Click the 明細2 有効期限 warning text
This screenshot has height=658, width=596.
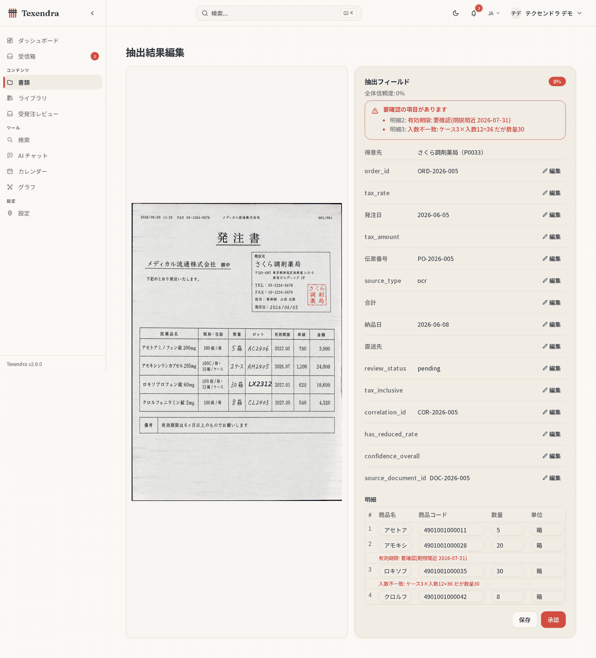[450, 120]
